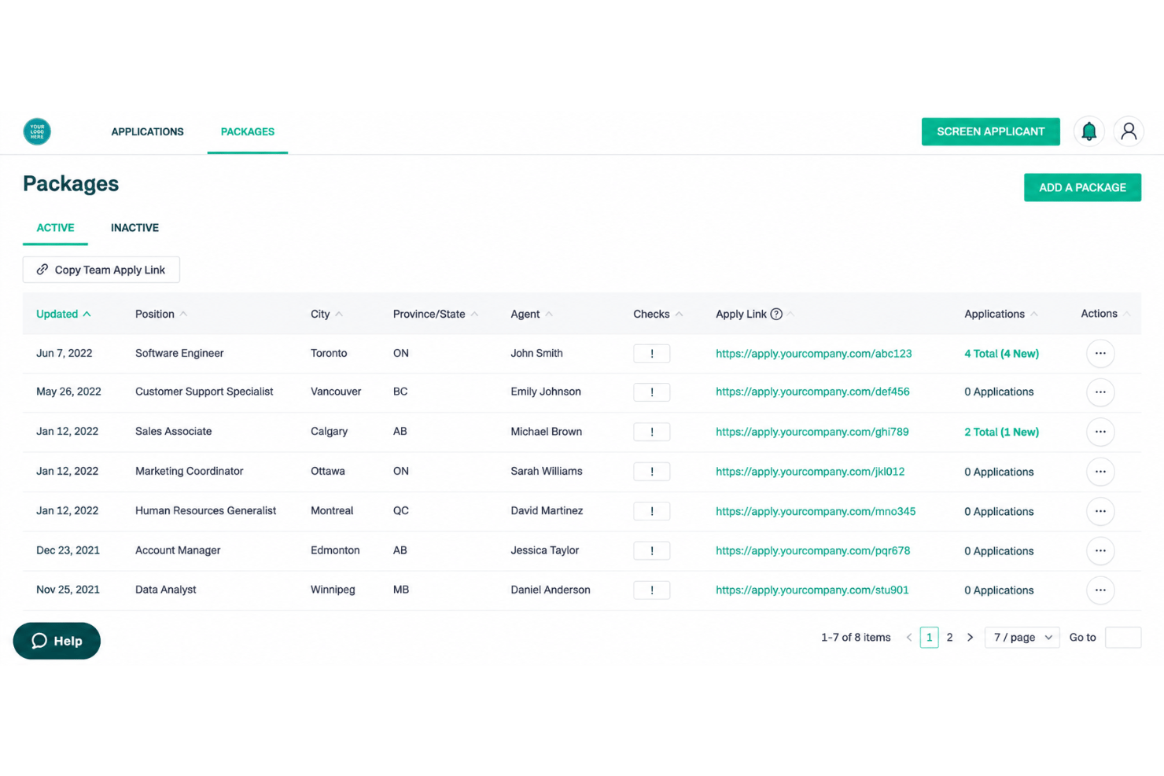Screen dimensions: 1164x776
Task: Sort table by Applications column
Action: [1001, 314]
